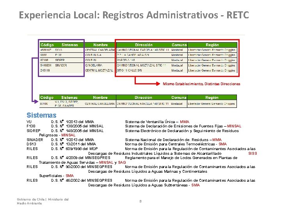Click 'Mostazal' commune in the single-row table
Screen dimensions: 281x211
[x=177, y=104]
